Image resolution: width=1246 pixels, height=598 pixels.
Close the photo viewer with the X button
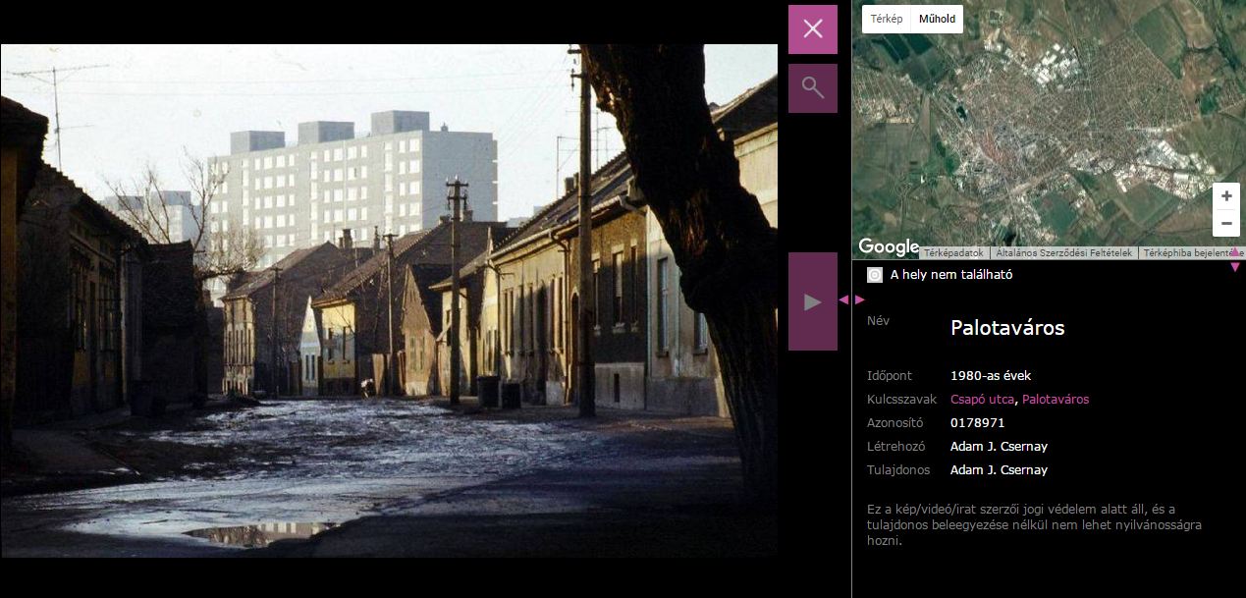point(812,28)
